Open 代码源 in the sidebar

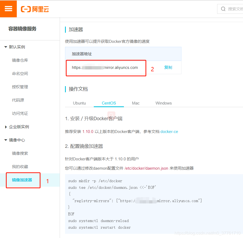pyautogui.click(x=18, y=100)
